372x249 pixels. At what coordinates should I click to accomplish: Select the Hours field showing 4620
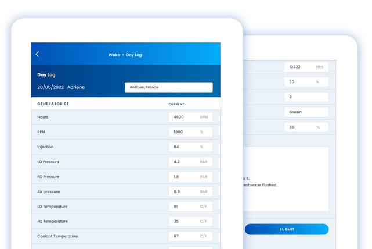[x=190, y=117]
